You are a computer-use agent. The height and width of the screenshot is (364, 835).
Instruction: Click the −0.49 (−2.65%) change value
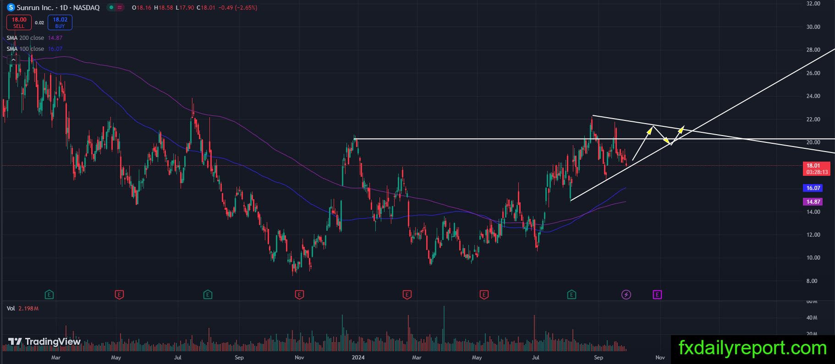[237, 8]
